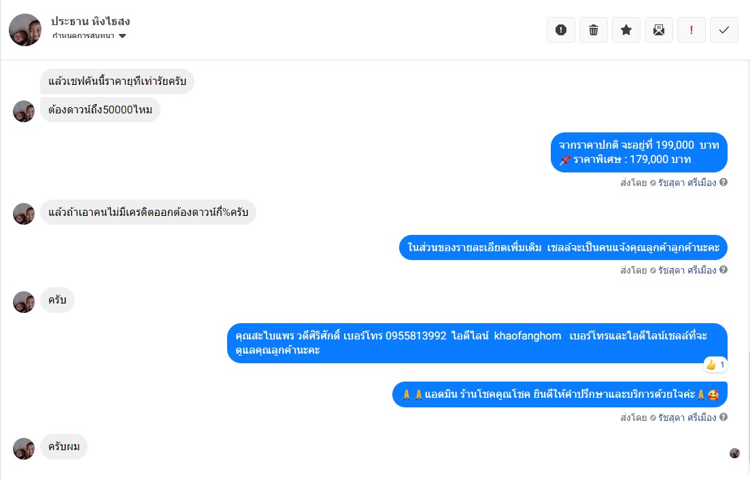Click help icon under the แอดมิน closing message
The width and height of the screenshot is (750, 480).
click(x=724, y=418)
